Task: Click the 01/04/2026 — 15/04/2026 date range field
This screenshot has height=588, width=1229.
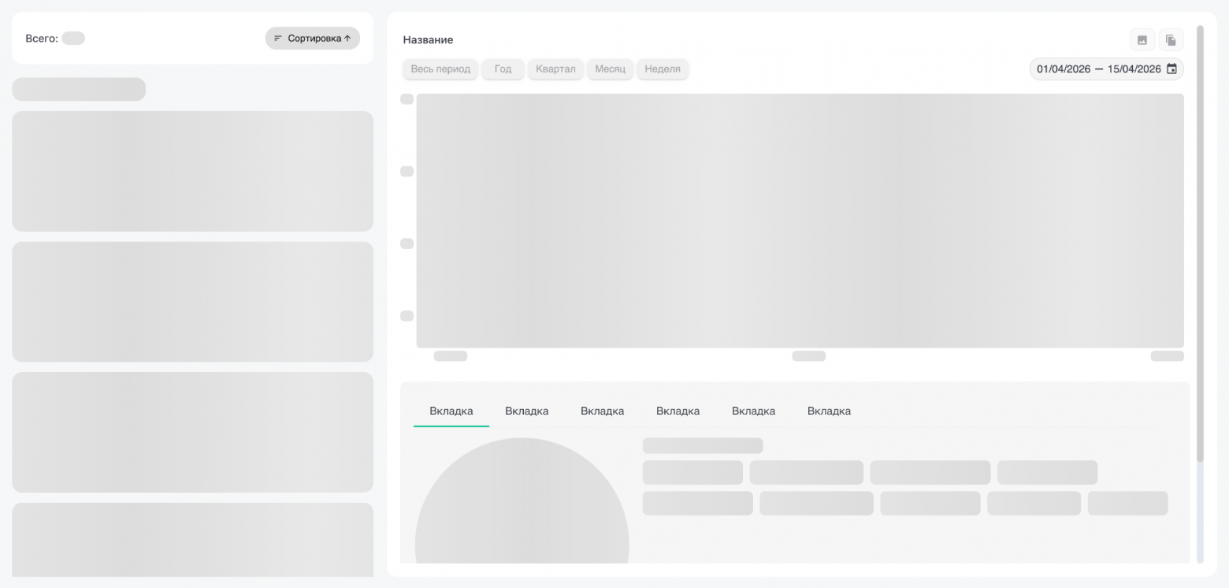Action: pos(1106,69)
